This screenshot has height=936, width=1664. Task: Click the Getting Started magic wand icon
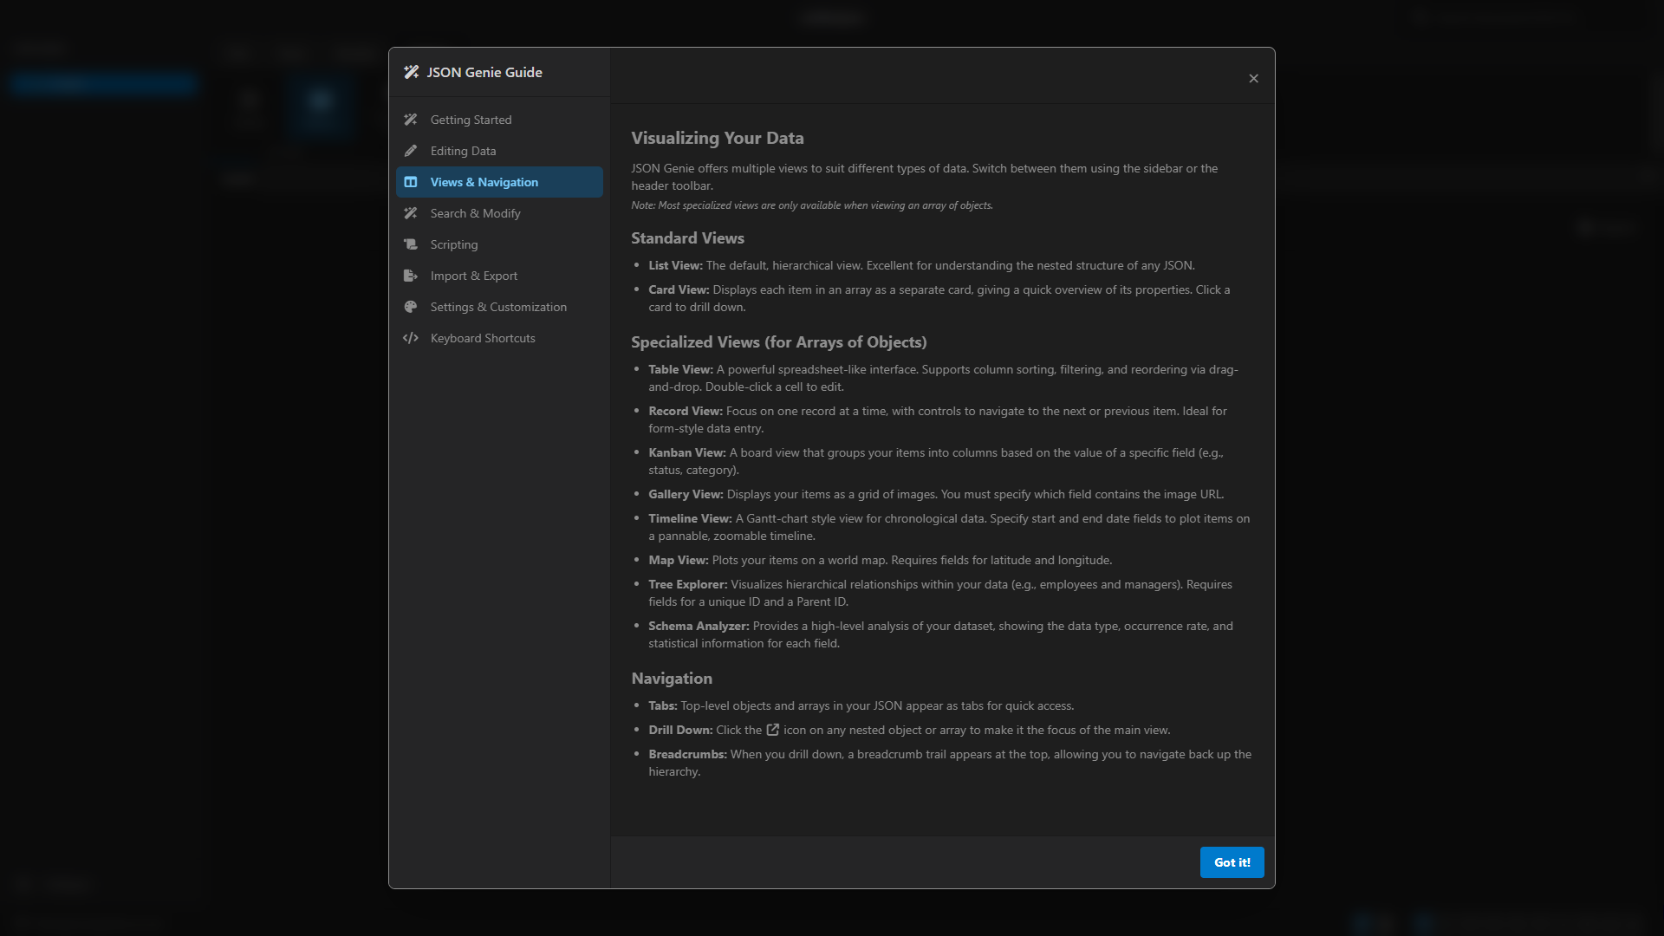[412, 120]
